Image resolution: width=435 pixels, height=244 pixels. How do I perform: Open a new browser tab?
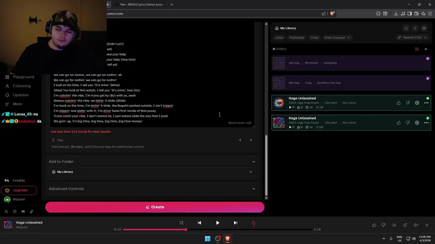[x=172, y=4]
